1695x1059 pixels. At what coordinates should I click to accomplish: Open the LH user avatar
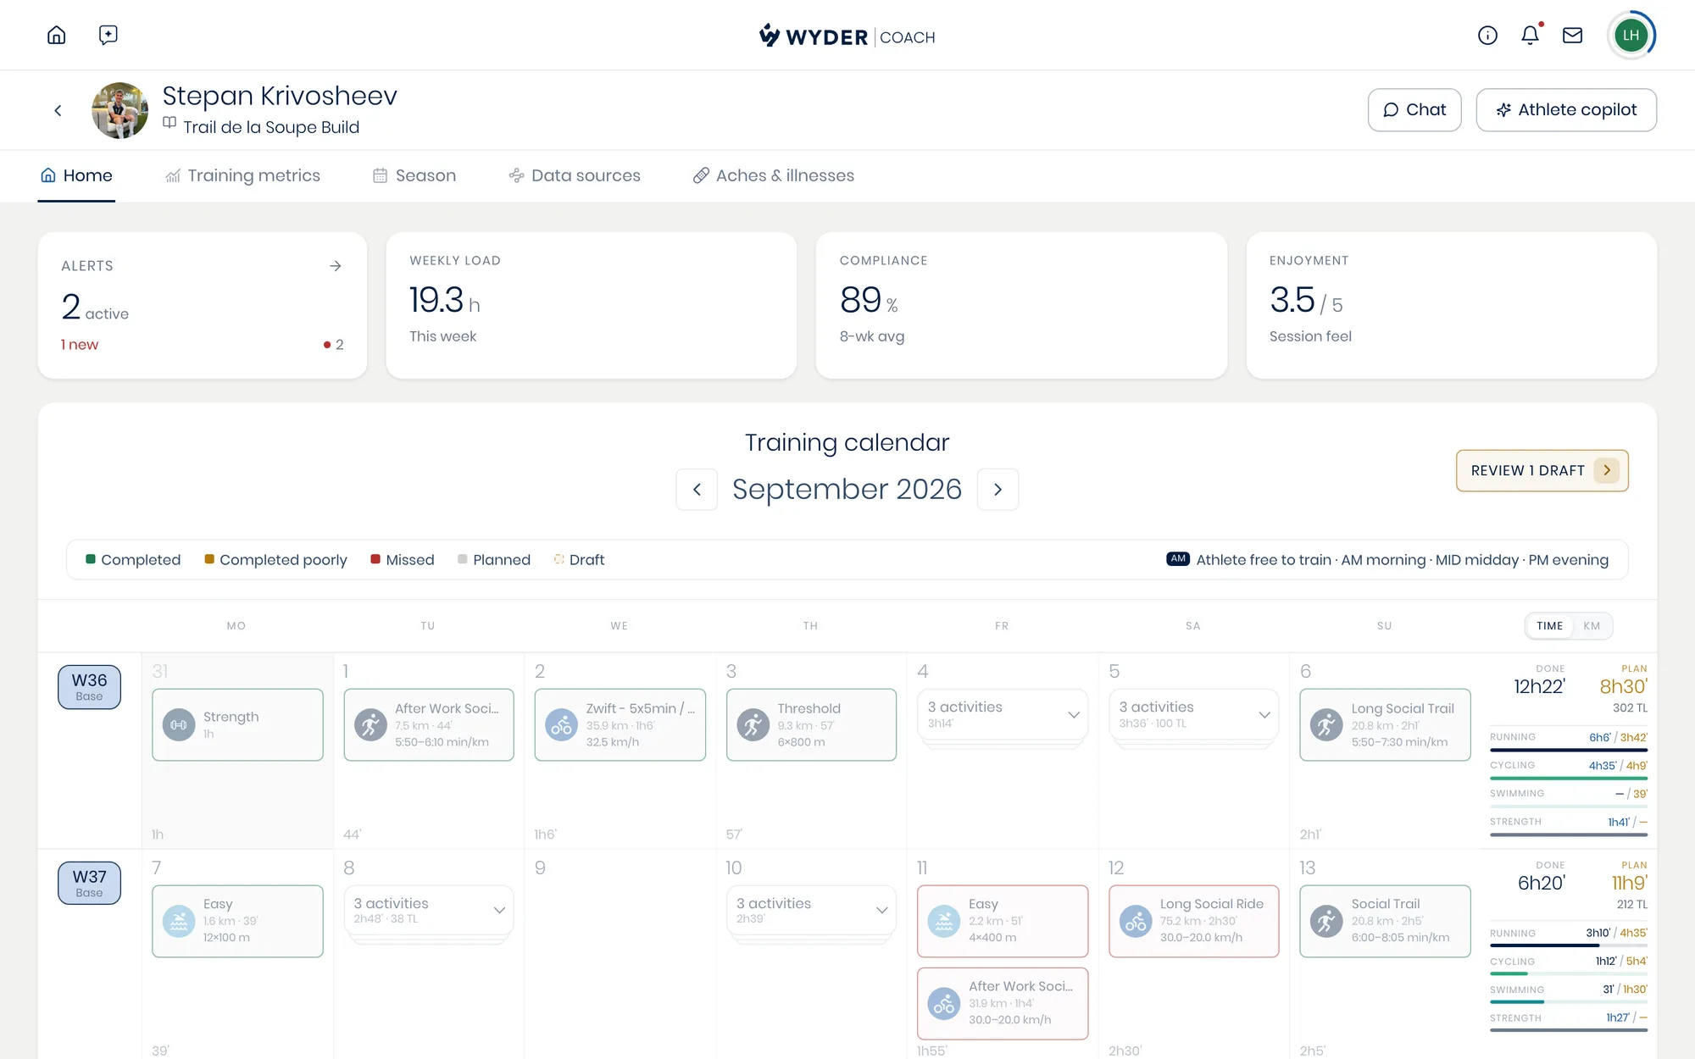[x=1631, y=35]
